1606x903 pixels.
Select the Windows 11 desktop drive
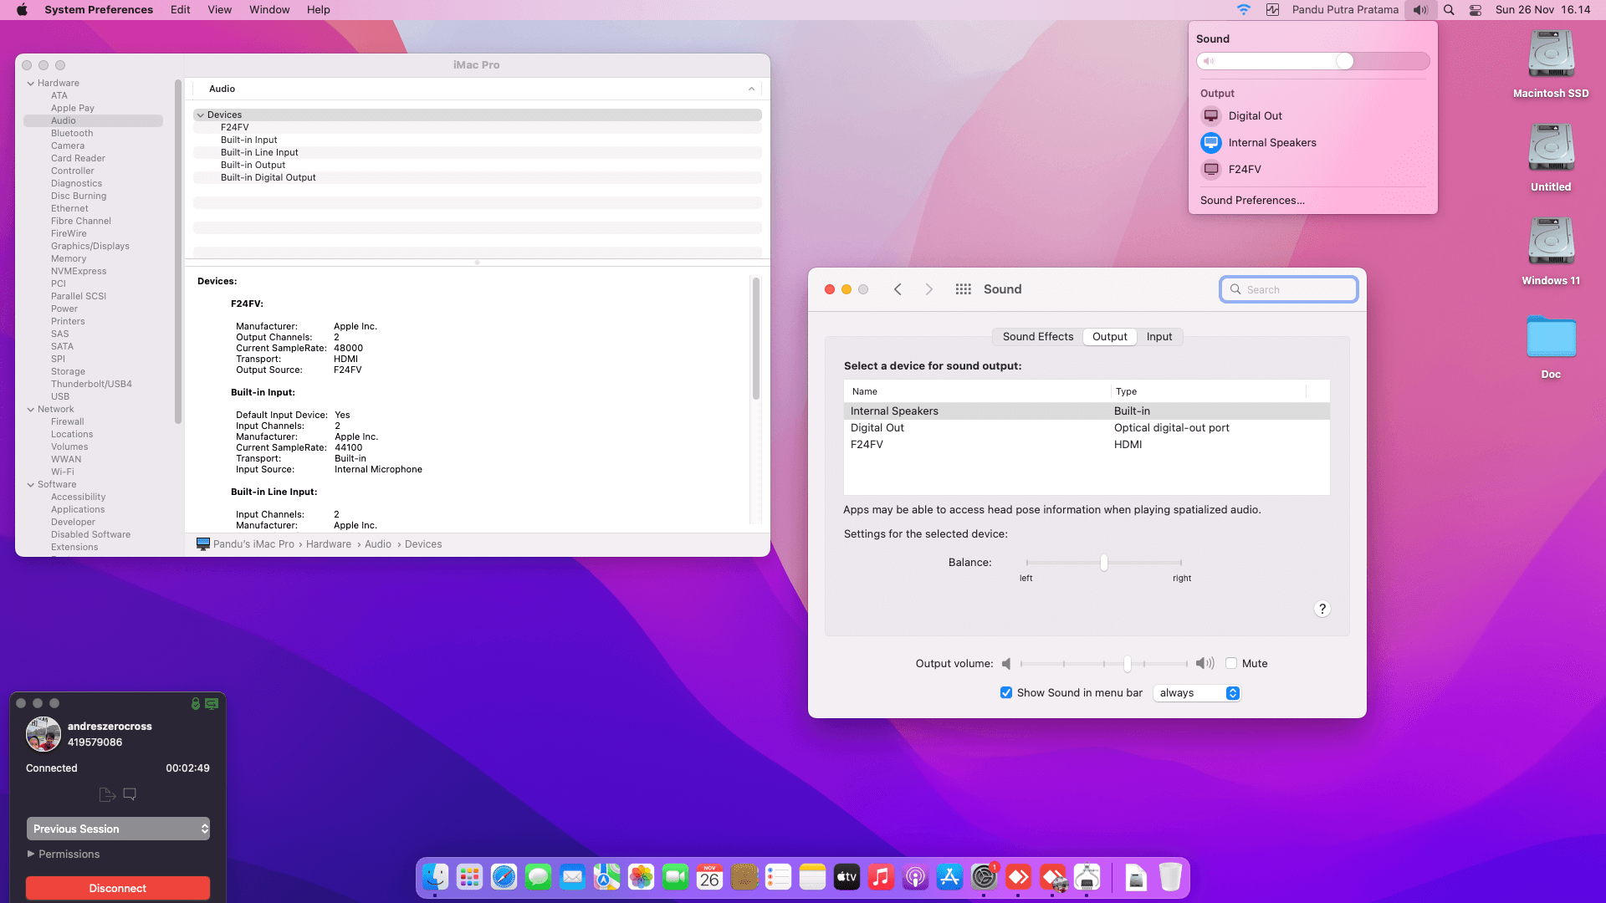[1551, 252]
